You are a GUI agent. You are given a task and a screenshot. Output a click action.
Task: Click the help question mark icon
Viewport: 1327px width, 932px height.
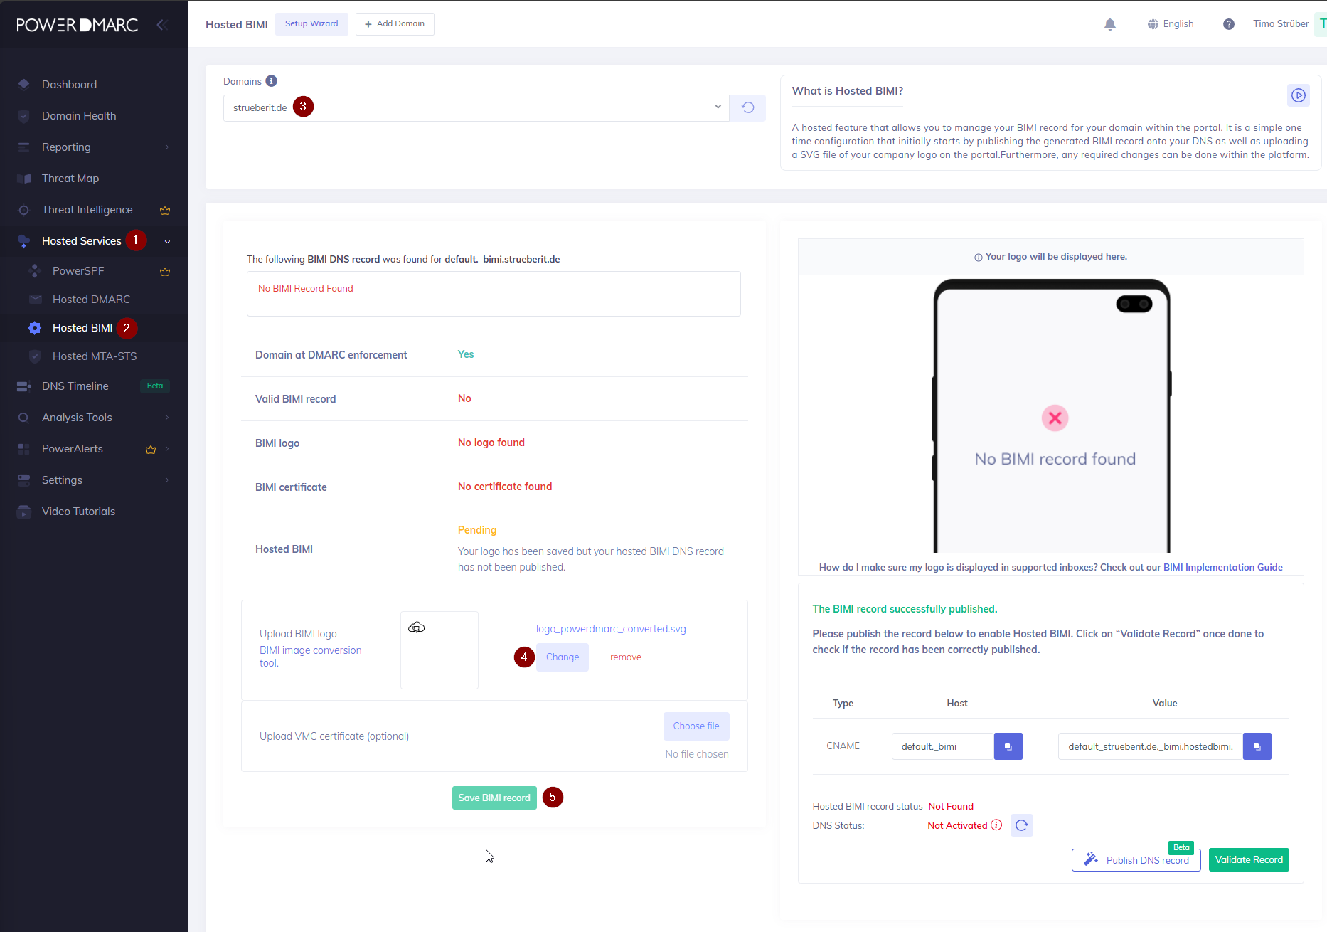(1228, 24)
